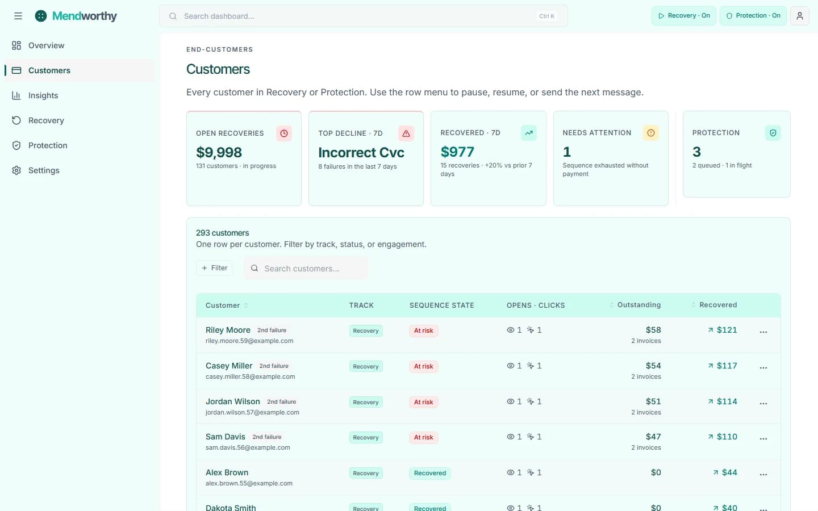Sort table by Customer column
This screenshot has width=818, height=511.
click(x=227, y=305)
